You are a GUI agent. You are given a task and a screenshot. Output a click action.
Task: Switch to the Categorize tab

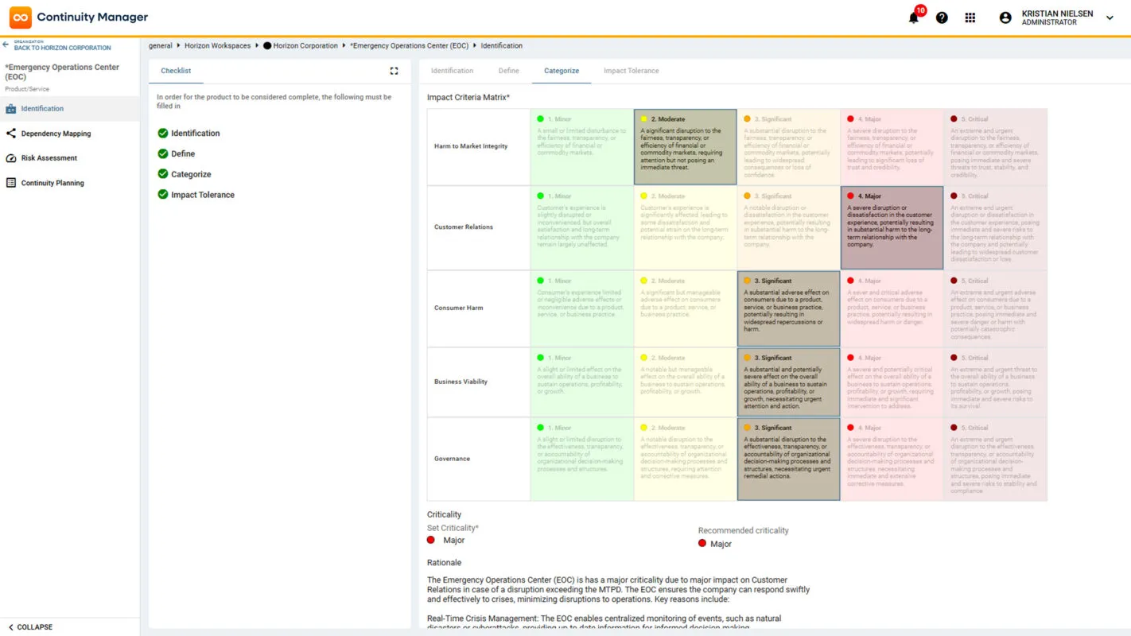point(562,71)
